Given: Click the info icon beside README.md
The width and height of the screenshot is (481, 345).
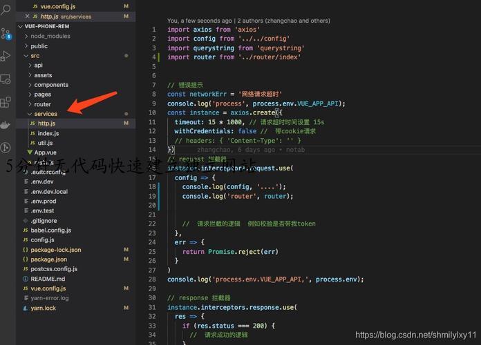Looking at the screenshot, I should (26, 279).
